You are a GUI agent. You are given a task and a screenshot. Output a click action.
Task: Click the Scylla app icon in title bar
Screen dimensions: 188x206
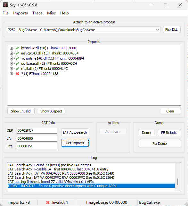point(5,5)
